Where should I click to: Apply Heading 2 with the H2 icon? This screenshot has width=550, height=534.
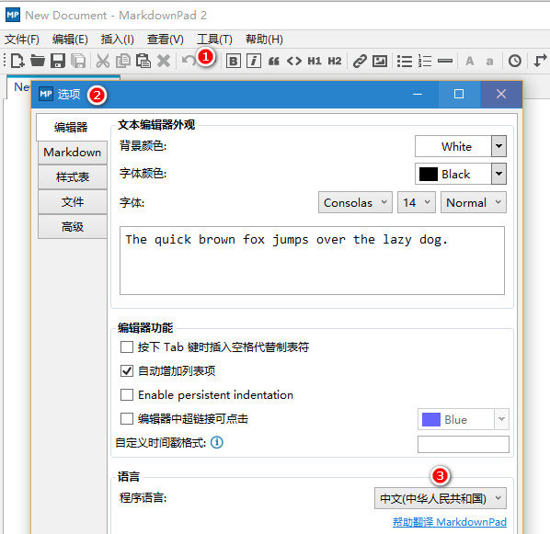(x=335, y=61)
